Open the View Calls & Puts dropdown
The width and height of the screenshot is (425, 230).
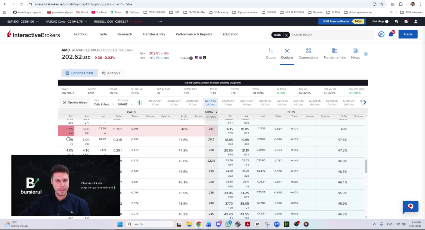[103, 104]
